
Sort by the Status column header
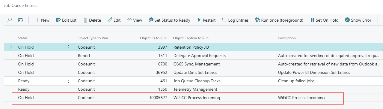(23, 38)
